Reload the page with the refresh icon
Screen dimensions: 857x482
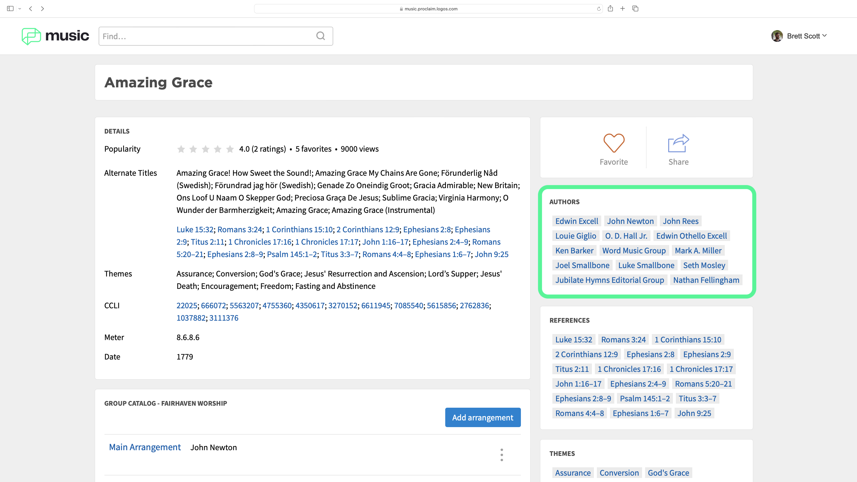[x=599, y=9]
